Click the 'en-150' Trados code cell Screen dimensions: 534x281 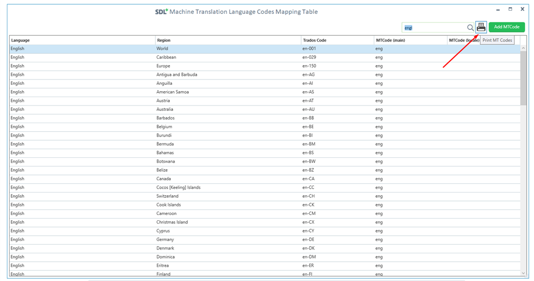337,66
